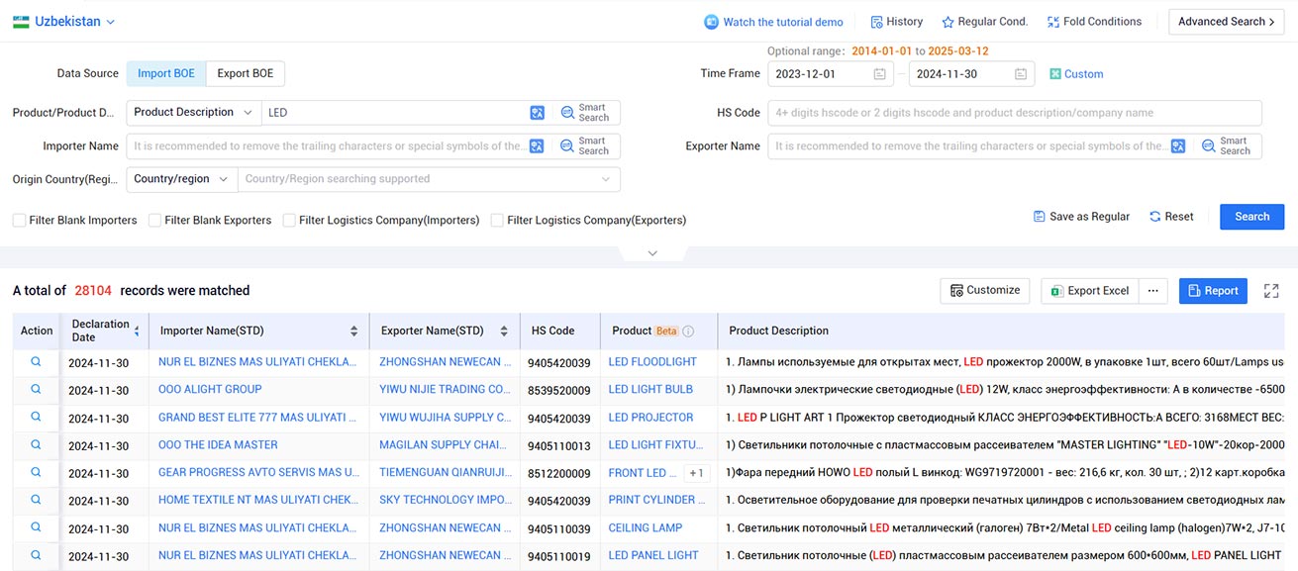Sort by Importer Name(STD) column
1298x571 pixels.
point(354,331)
